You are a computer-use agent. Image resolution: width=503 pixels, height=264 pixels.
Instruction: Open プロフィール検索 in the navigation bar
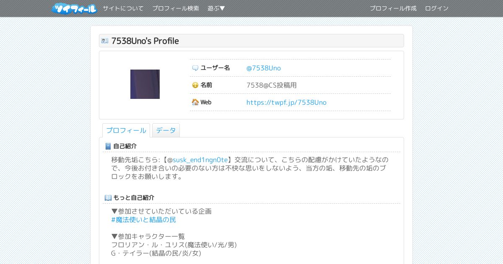click(x=176, y=8)
